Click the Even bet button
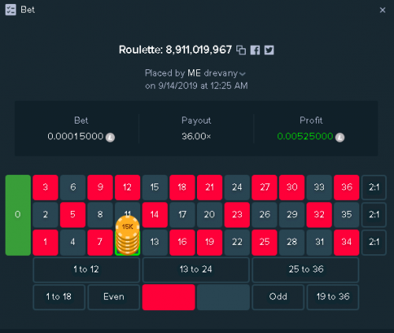This screenshot has height=333, width=394. (x=113, y=297)
